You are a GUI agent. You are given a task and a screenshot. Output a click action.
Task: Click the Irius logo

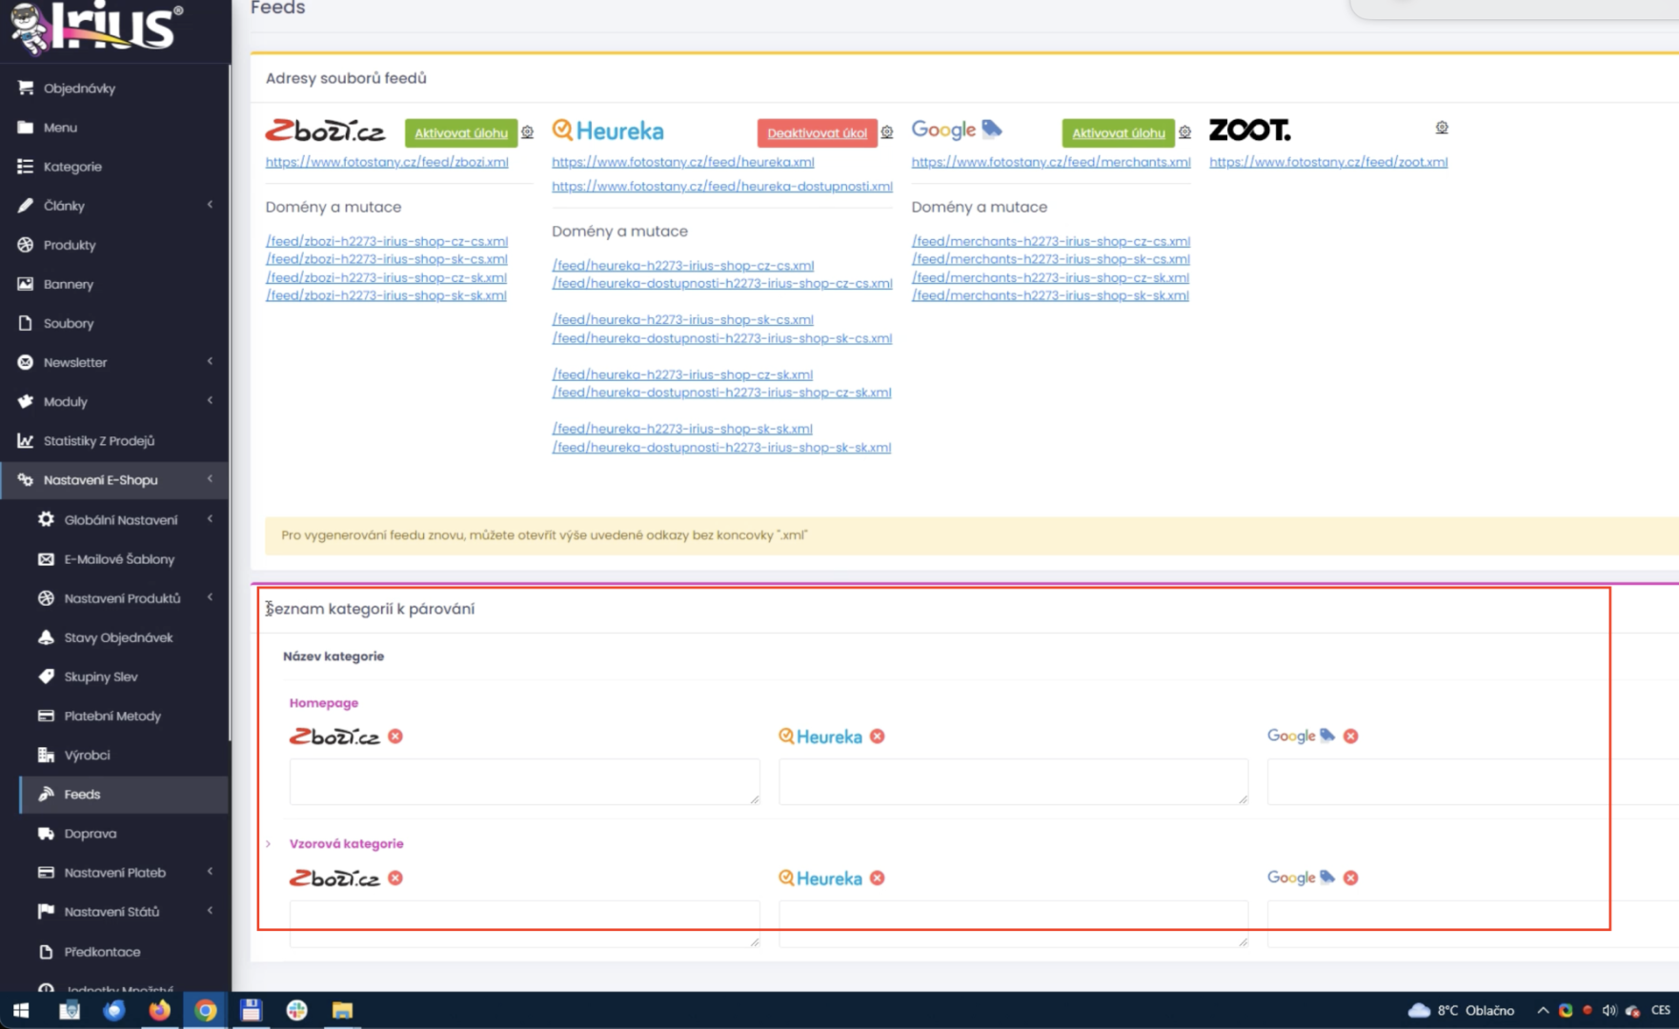[96, 27]
